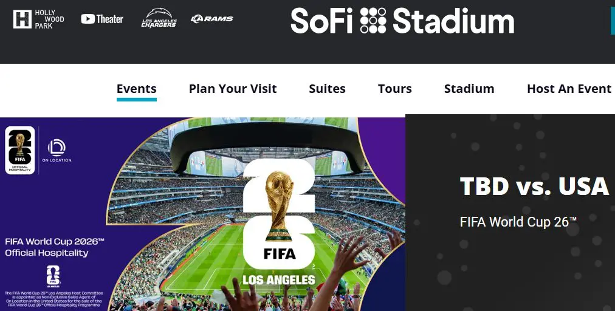Open the Suites menu item
The width and height of the screenshot is (615, 311).
point(327,89)
